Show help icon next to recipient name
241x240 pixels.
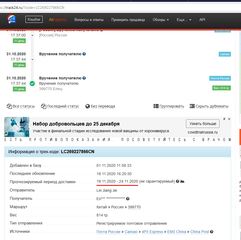tap(128, 199)
